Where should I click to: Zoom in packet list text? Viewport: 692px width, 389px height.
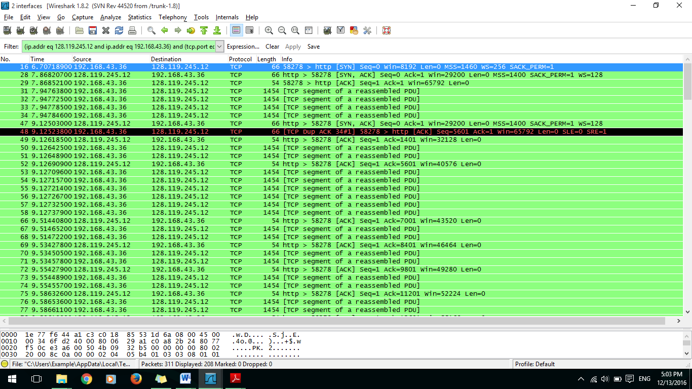click(x=269, y=30)
